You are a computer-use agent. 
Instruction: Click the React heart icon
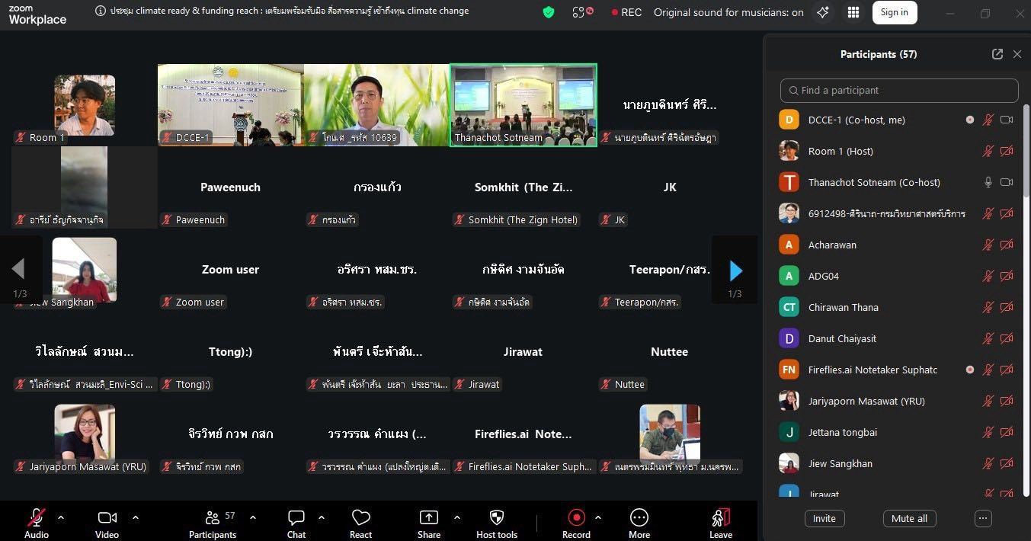tap(360, 523)
